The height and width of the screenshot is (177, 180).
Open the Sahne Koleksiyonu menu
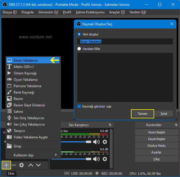[x=90, y=12]
